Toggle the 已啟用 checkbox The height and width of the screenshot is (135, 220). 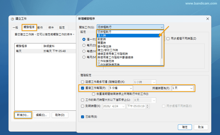(x=83, y=117)
